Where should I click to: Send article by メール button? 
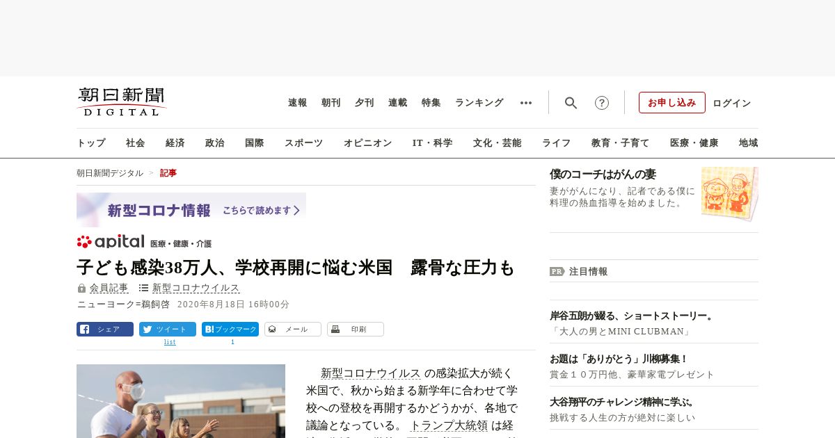293,330
